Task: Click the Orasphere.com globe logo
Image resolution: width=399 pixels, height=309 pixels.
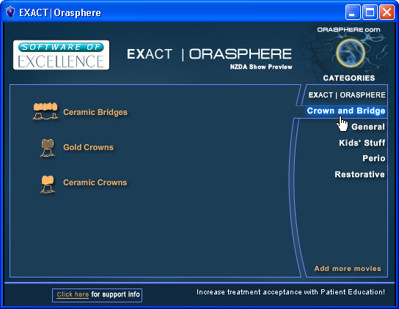Action: point(351,53)
